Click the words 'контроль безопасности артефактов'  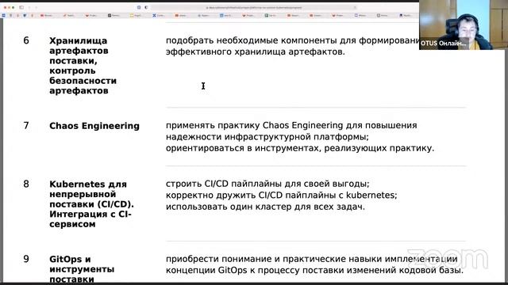click(83, 81)
